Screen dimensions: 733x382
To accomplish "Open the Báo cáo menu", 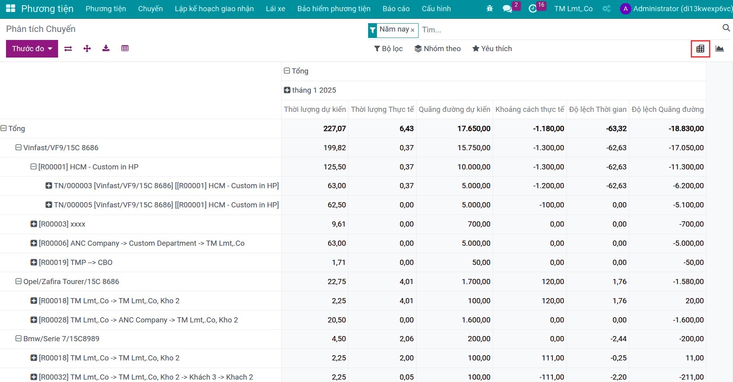I will [396, 8].
